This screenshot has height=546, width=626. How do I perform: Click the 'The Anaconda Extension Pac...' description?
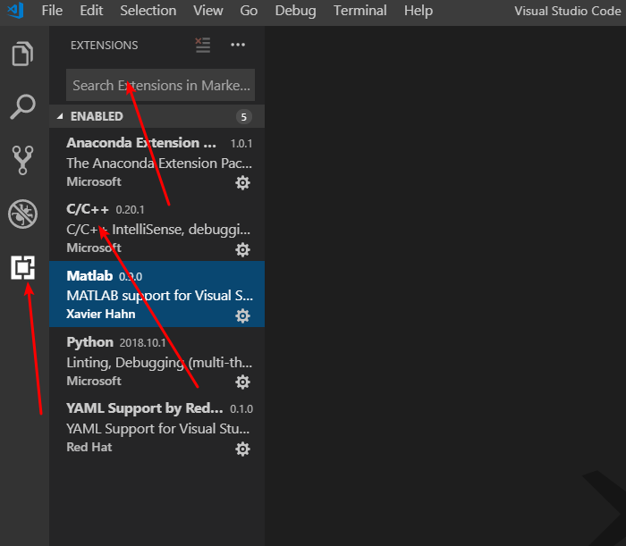159,164
